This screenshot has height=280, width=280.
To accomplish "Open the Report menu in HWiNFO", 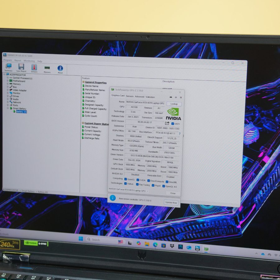I will [18, 60].
